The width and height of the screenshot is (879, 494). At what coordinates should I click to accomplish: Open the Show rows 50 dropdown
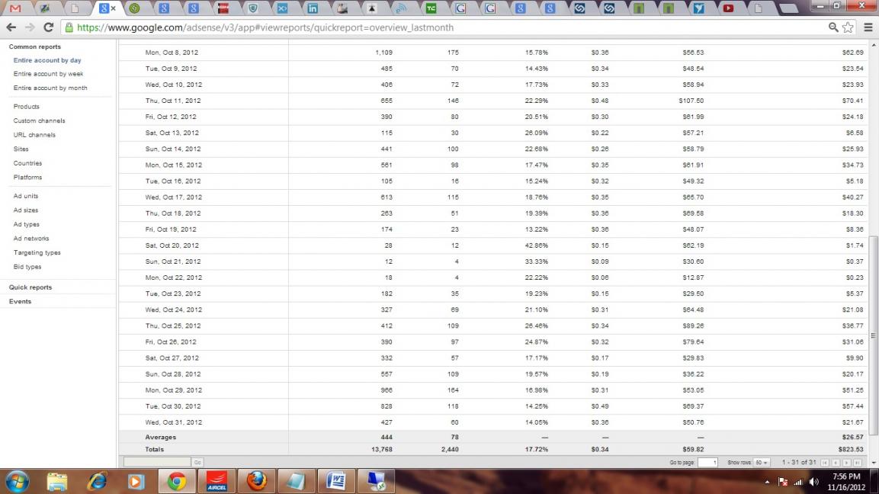762,463
